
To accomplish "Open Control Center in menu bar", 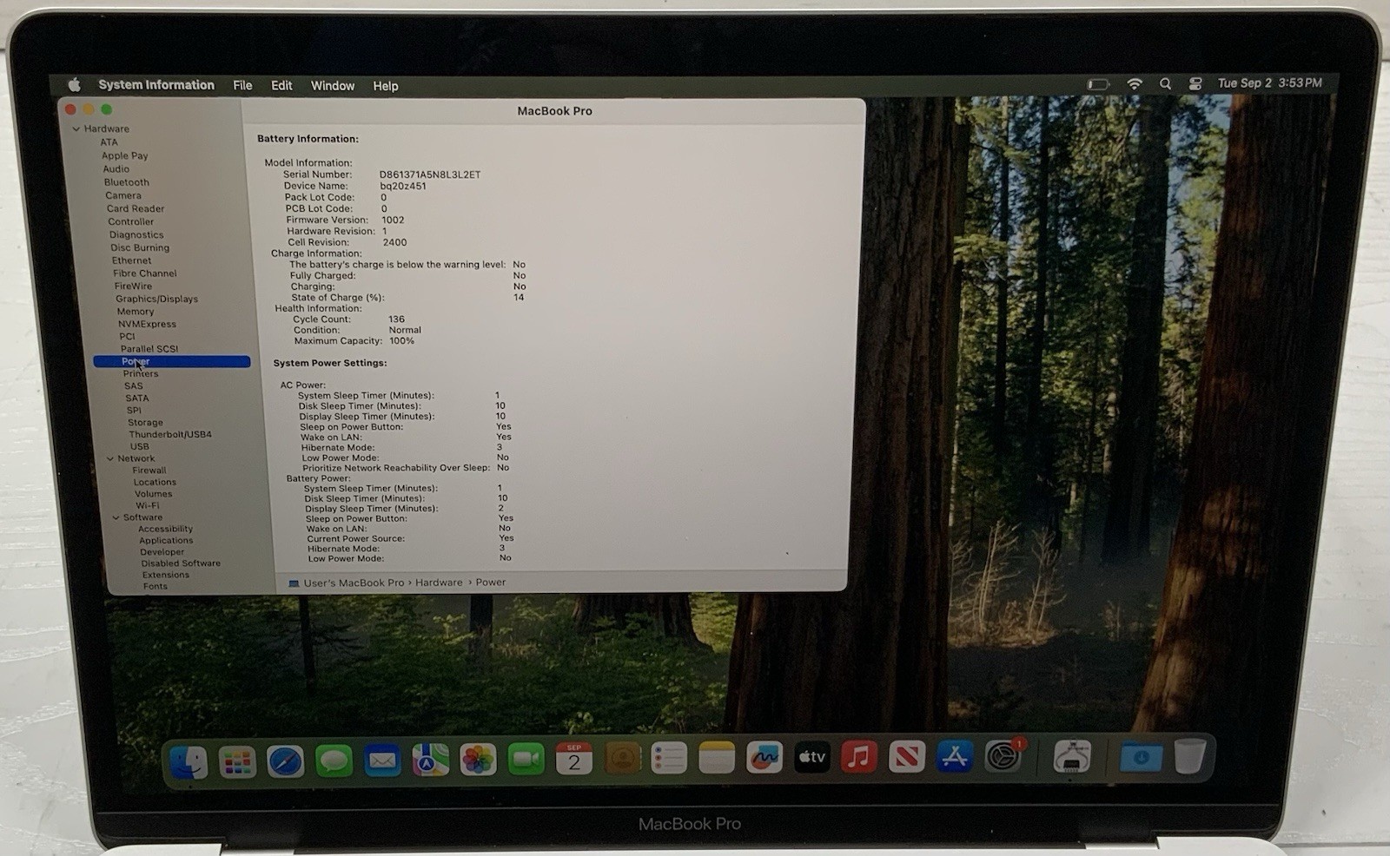I will point(1195,84).
